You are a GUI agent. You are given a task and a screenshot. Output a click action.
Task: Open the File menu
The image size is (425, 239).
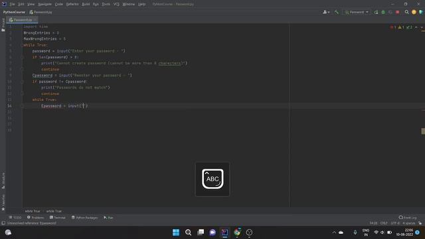[x=12, y=4]
